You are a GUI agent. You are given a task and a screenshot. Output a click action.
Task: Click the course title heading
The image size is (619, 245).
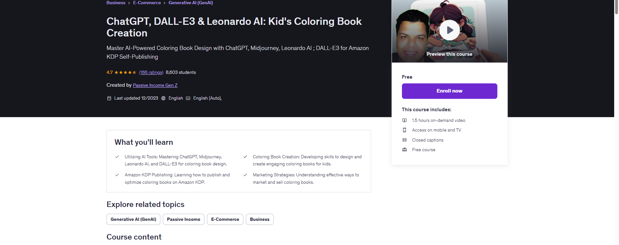point(234,27)
